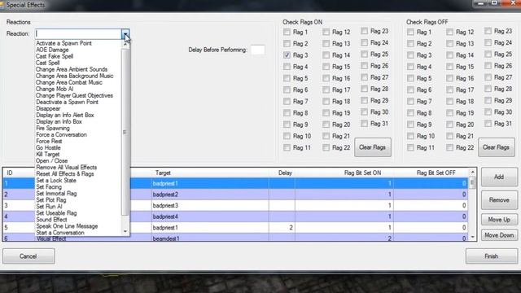Check Flag 23 under Check Flags ON
Viewport: 521px width, 293px height.
(364, 31)
